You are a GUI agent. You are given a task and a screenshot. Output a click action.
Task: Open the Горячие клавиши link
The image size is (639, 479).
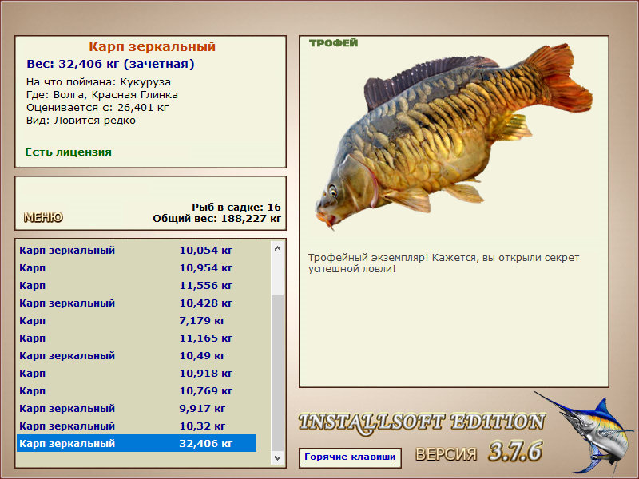tap(349, 457)
